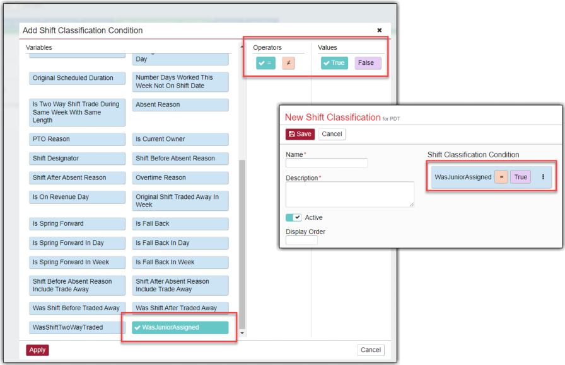Screen dimensions: 565x365
Task: Apply the selected condition
Action: pyautogui.click(x=37, y=350)
